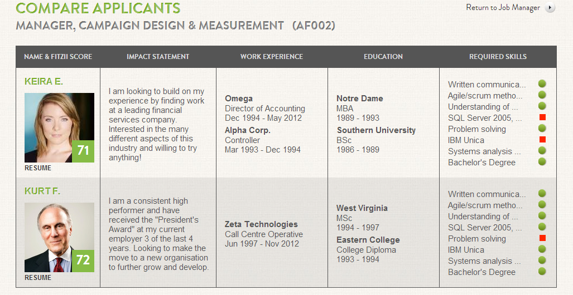Click Keira's green Written communication status dot
573x295 pixels.
(542, 84)
